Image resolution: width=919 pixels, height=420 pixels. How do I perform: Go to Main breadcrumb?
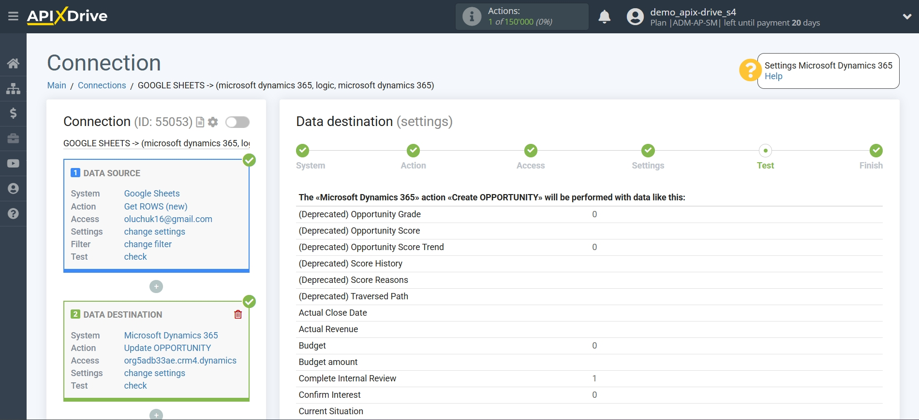[x=57, y=85]
